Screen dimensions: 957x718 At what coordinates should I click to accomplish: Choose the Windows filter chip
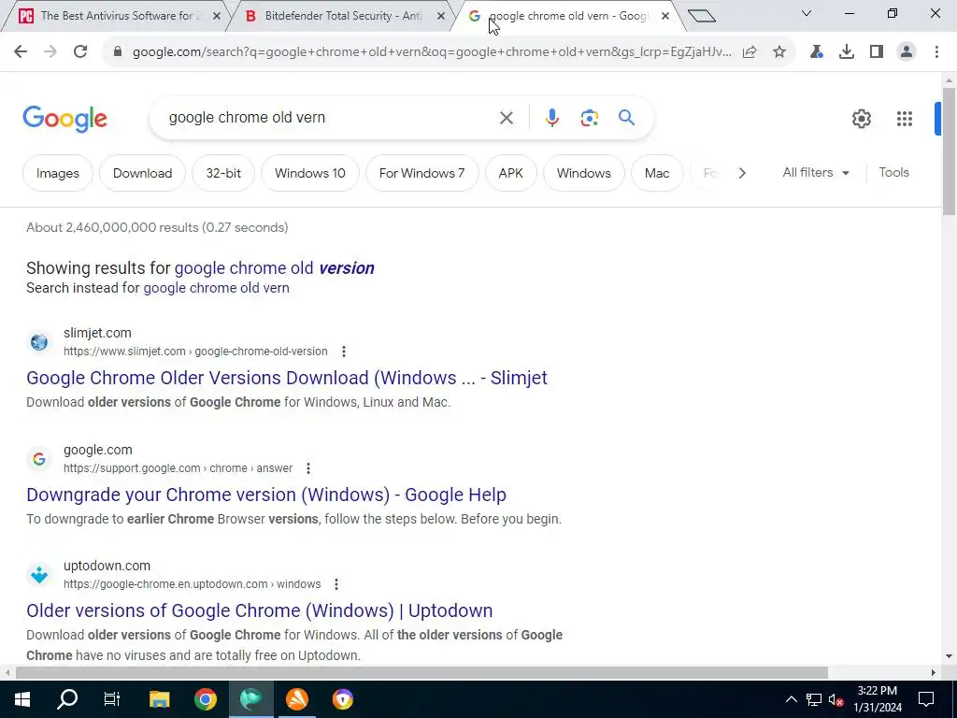[584, 173]
